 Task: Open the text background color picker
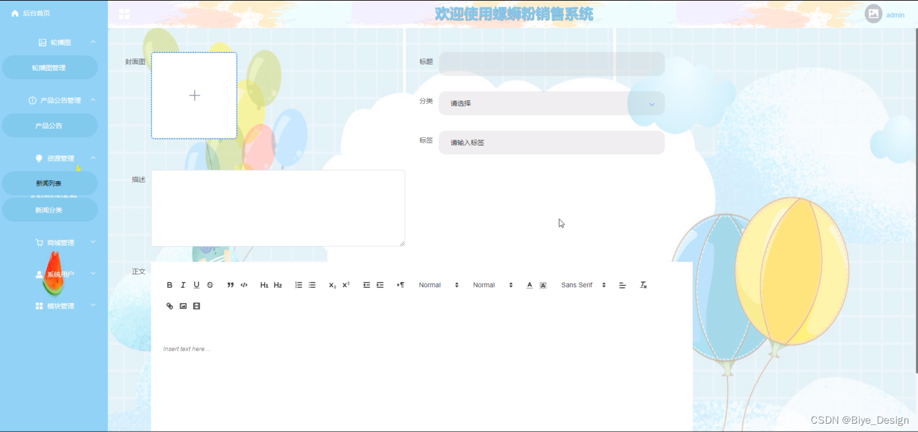pos(543,285)
